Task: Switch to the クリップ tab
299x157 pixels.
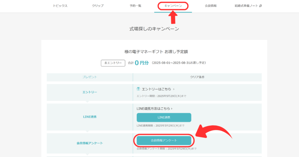Action: point(98,6)
